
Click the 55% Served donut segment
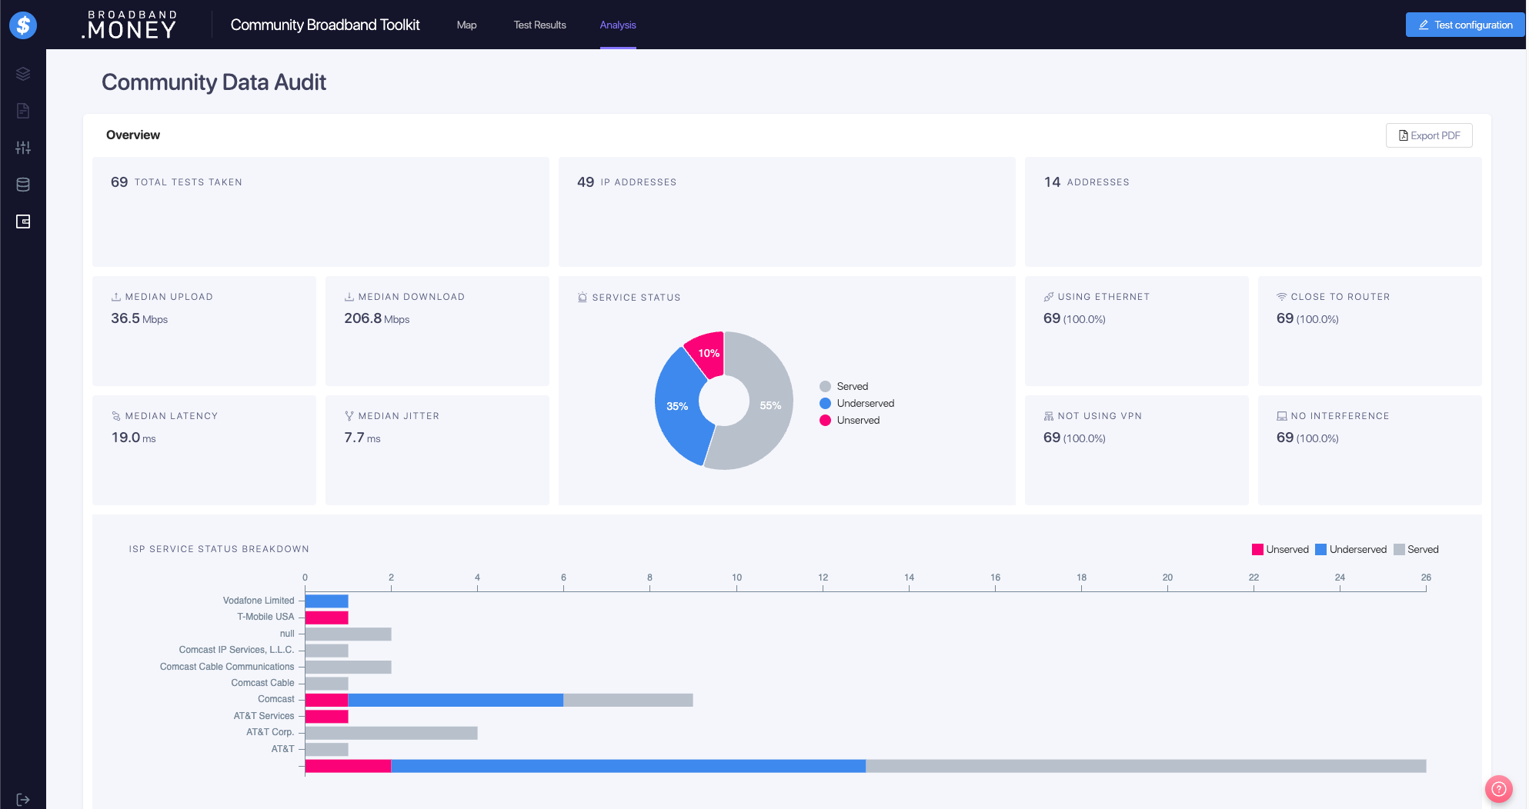click(770, 406)
